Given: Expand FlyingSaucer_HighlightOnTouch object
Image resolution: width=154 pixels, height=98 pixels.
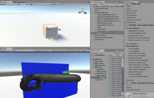Looking at the screenshot, I should pyautogui.click(x=96, y=31).
